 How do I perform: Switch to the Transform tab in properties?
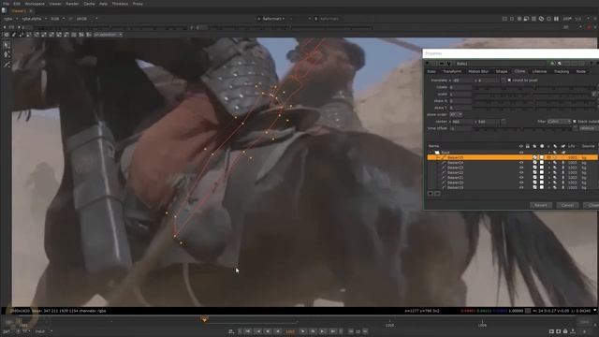coord(452,71)
